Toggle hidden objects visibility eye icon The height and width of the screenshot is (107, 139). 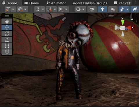point(135,9)
